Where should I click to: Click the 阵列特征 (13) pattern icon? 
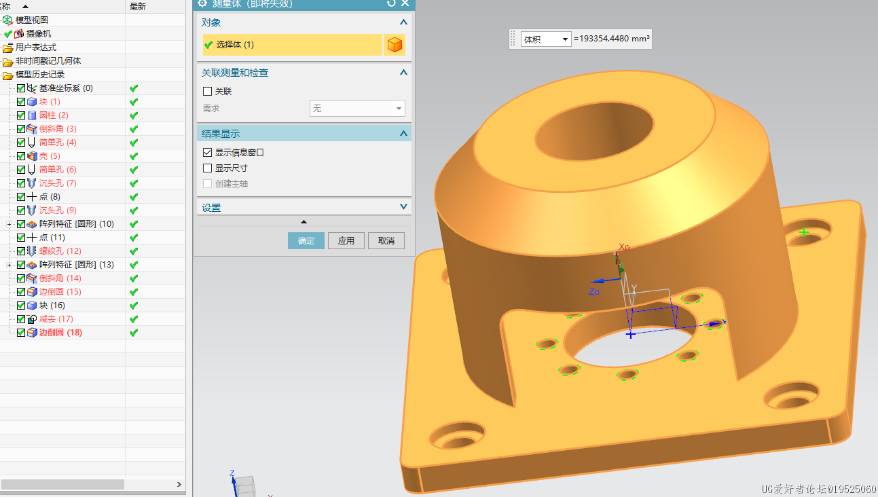(x=32, y=265)
